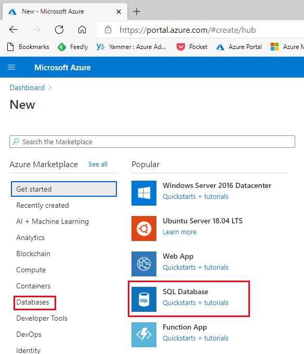Open the Microsoft logo bookmark

point(287,47)
